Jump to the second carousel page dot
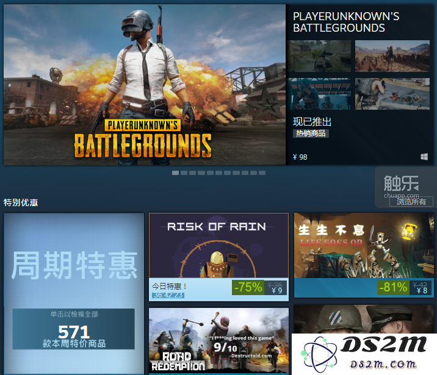Image resolution: width=437 pixels, height=375 pixels. click(x=184, y=173)
